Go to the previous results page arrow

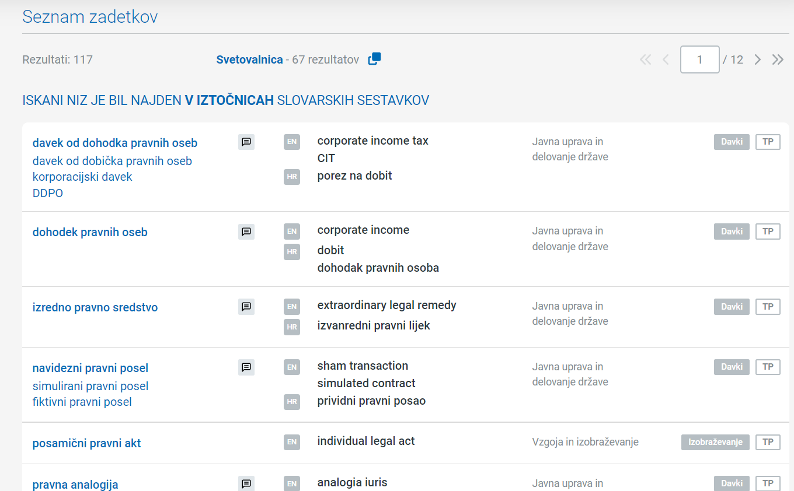click(x=666, y=59)
